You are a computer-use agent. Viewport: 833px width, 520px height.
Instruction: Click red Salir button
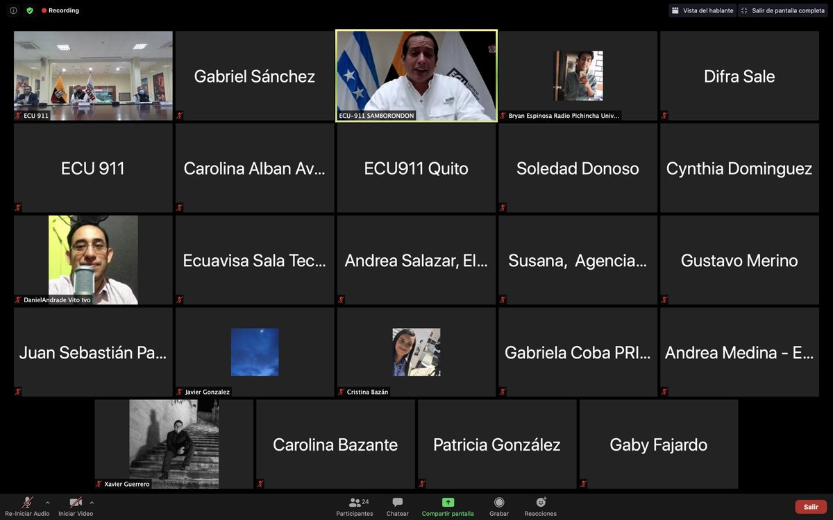click(x=811, y=507)
